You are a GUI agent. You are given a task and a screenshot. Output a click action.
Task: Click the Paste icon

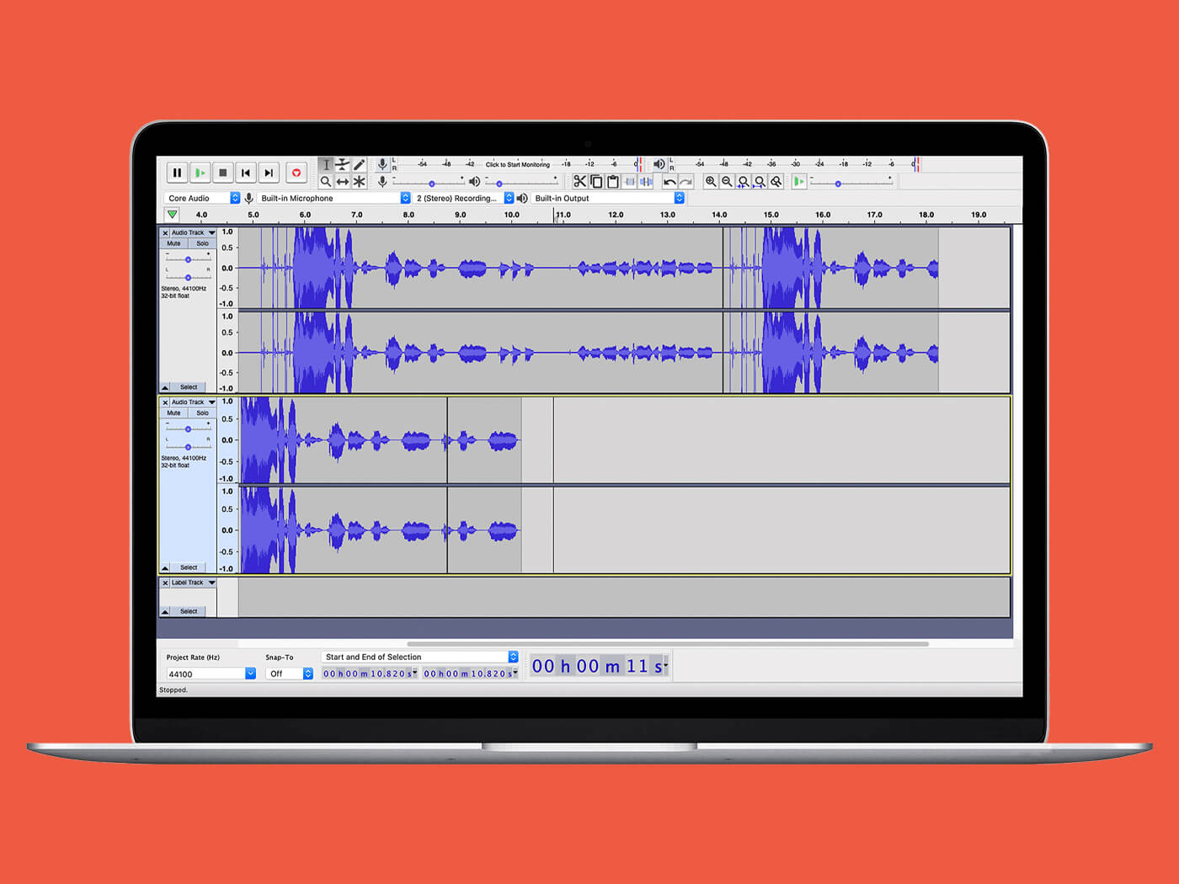(612, 181)
